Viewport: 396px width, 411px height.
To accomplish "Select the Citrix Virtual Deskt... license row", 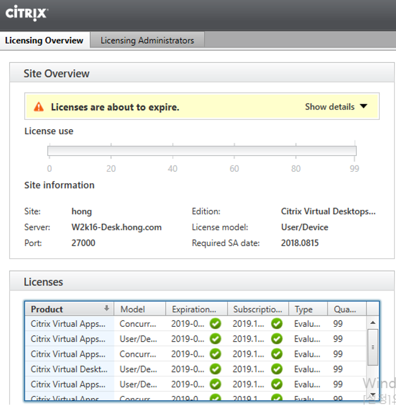I will coord(196,369).
